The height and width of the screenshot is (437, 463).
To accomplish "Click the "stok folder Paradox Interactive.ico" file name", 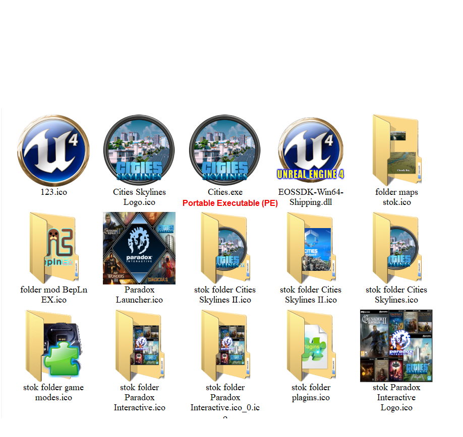I will [x=139, y=397].
